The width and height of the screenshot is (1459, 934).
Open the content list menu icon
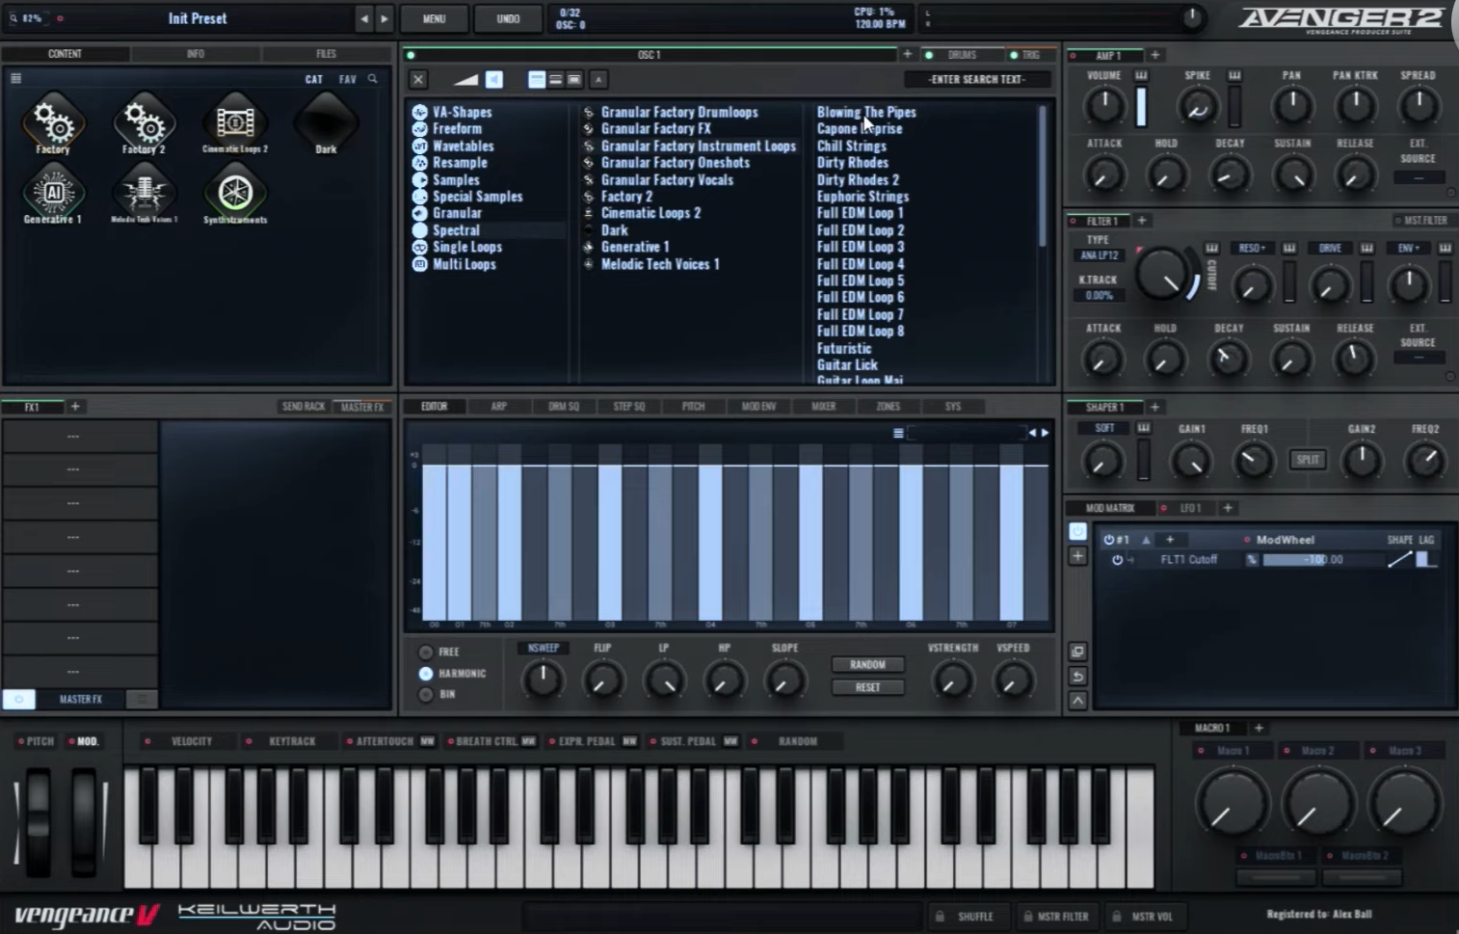(x=16, y=79)
